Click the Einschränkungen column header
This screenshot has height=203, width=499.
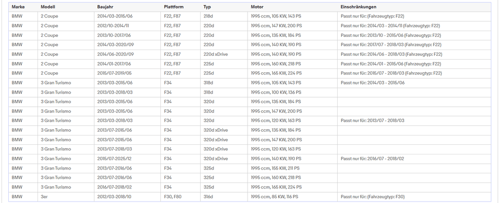(x=358, y=7)
